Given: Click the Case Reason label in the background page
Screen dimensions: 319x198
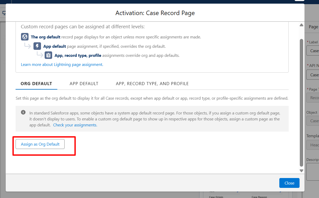Looking at the screenshot, I should (x=259, y=197).
